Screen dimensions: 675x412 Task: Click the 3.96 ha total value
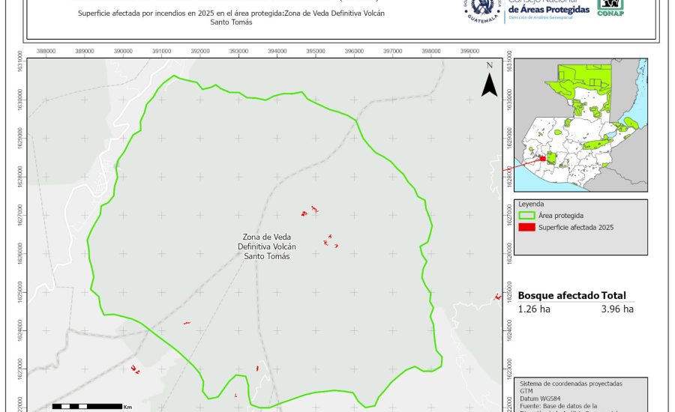tap(617, 309)
